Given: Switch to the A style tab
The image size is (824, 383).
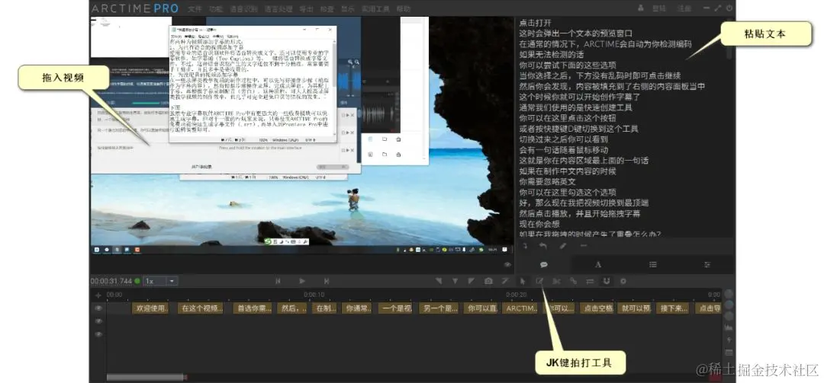Looking at the screenshot, I should click(598, 264).
